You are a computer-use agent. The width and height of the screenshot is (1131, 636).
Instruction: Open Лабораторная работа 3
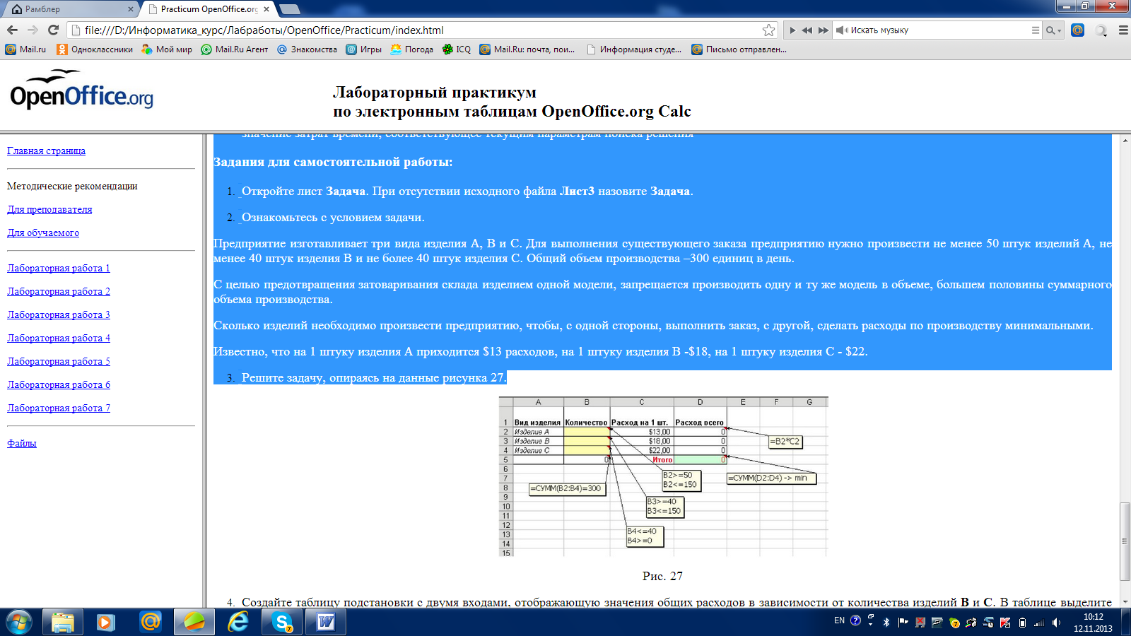tap(59, 314)
